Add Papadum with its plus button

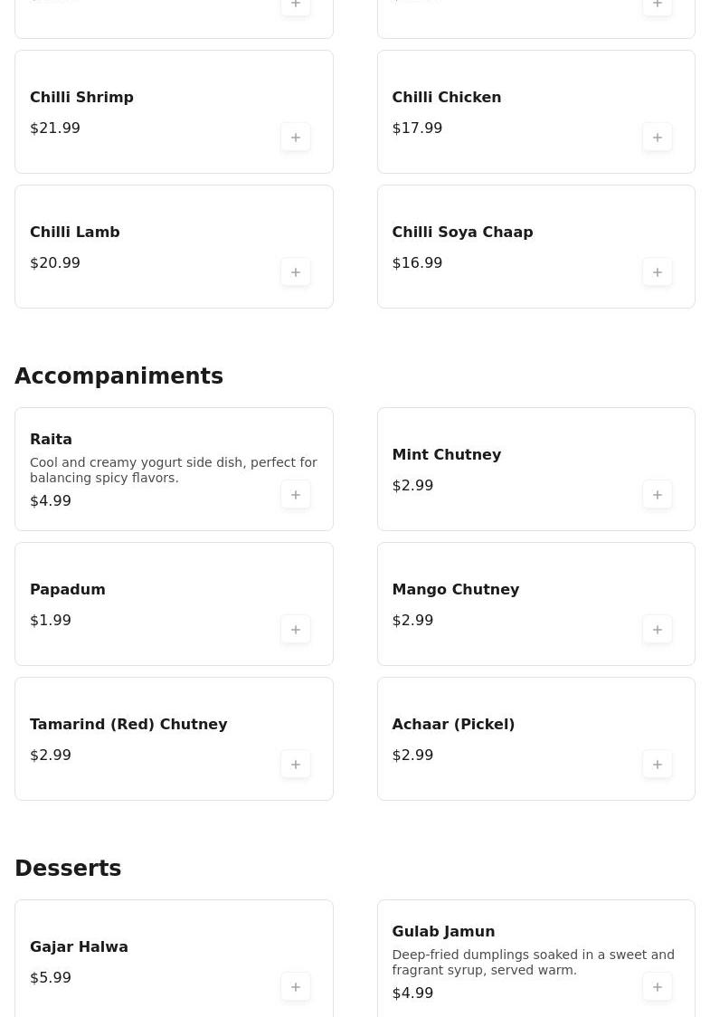coord(296,630)
